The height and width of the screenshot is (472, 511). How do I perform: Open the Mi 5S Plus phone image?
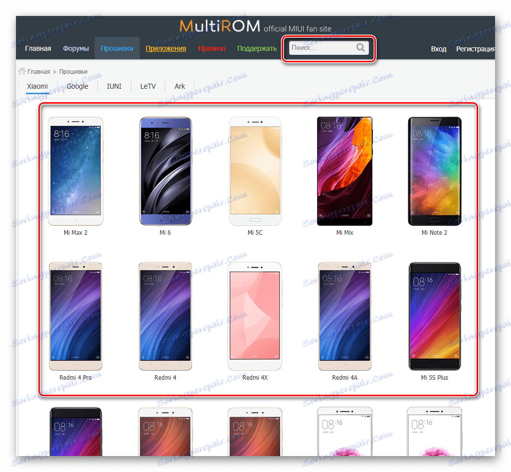(x=435, y=316)
